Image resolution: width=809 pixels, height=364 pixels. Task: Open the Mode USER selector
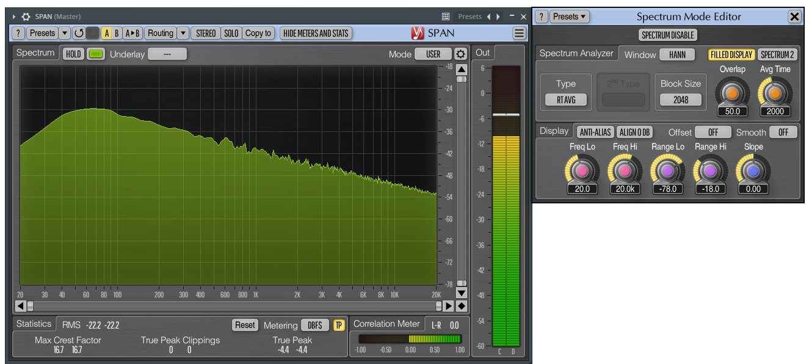pos(434,54)
